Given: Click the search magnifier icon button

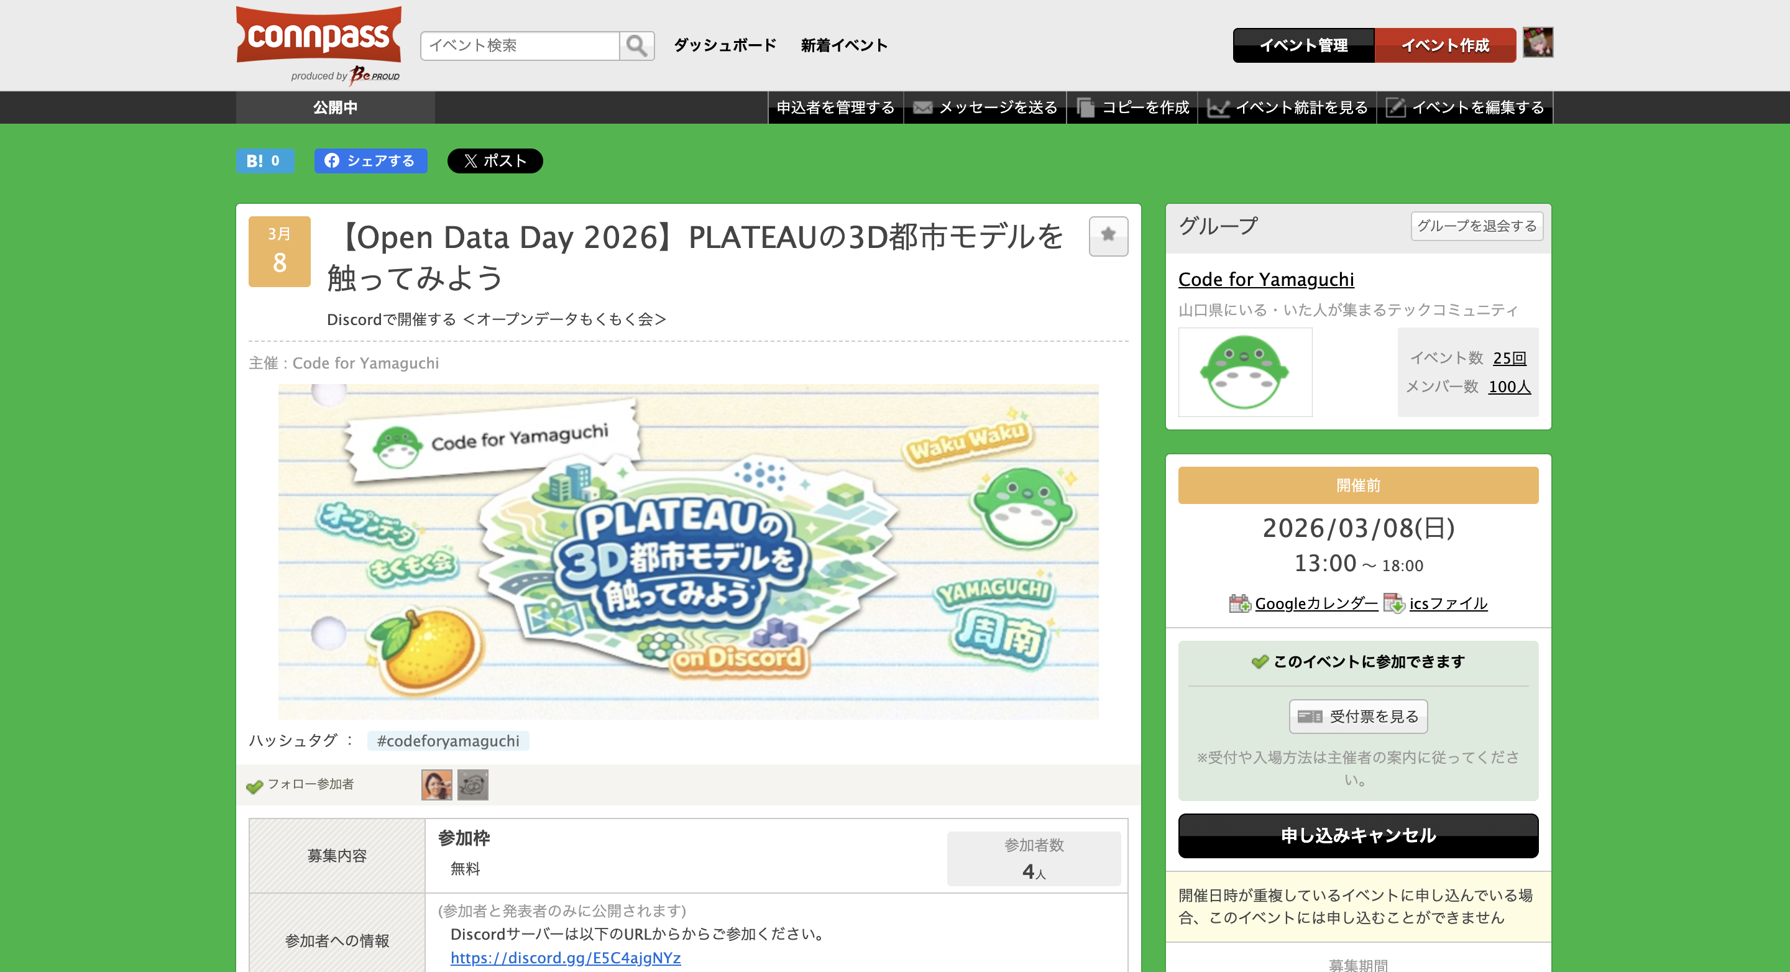Looking at the screenshot, I should tap(636, 46).
